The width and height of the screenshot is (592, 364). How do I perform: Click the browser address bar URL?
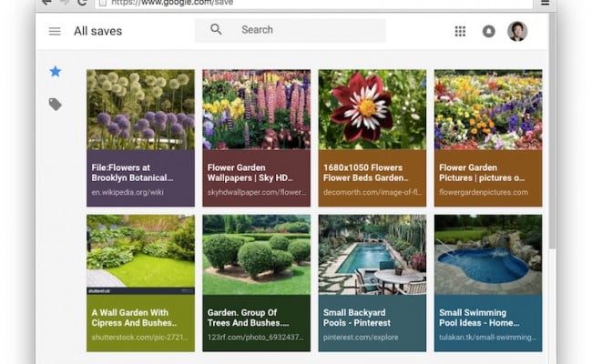tap(313, 3)
